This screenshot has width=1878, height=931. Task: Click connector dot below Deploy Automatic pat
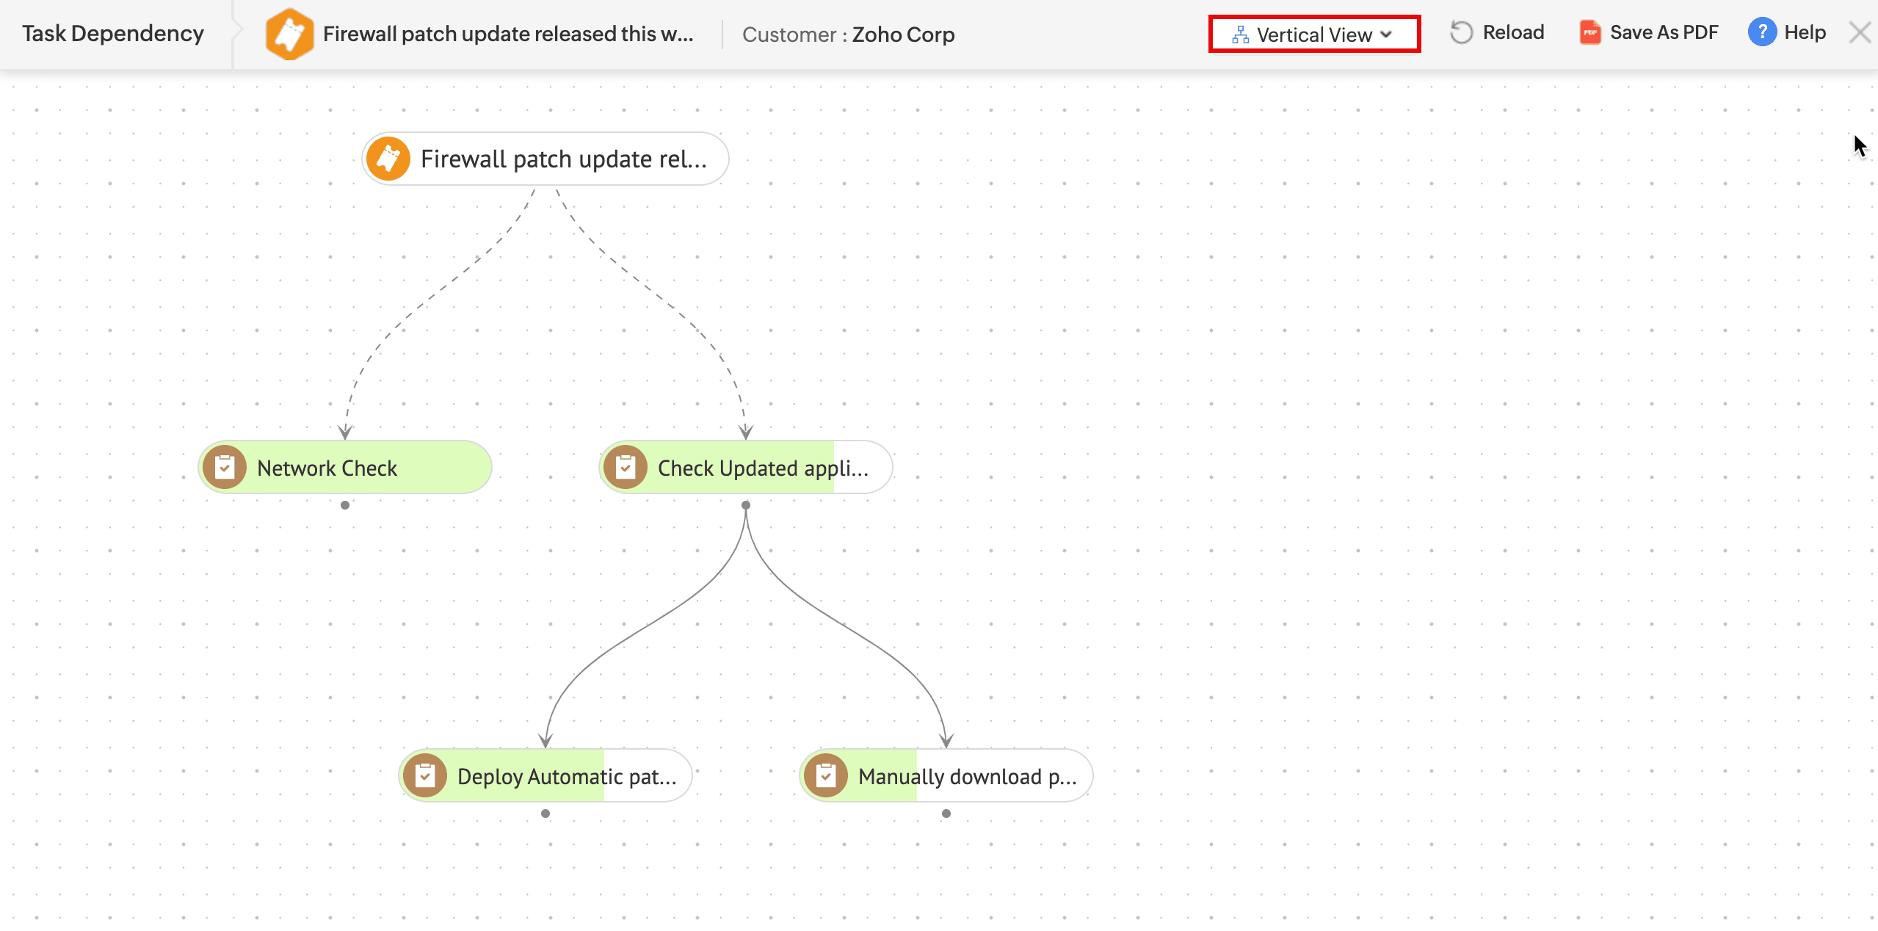(545, 814)
